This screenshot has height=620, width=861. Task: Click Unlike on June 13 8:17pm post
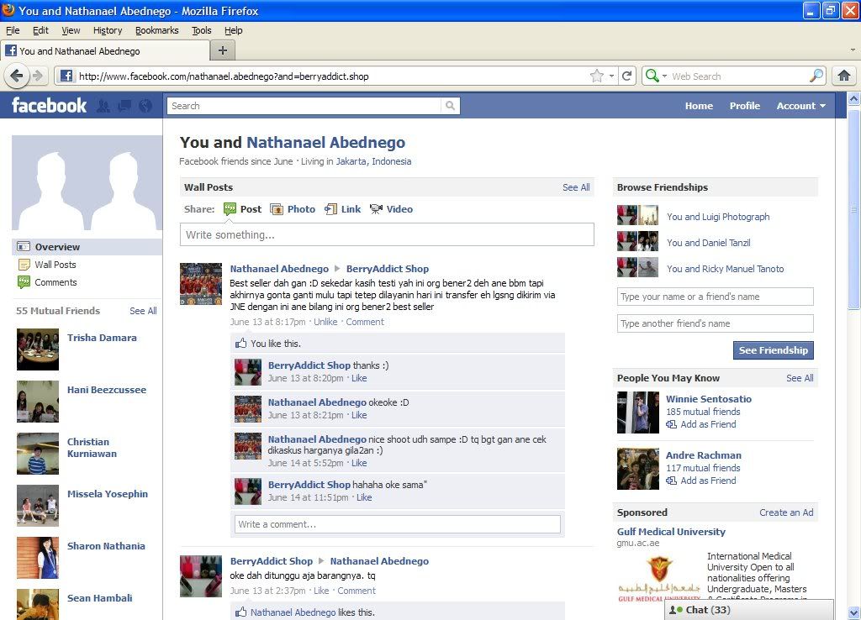click(325, 322)
